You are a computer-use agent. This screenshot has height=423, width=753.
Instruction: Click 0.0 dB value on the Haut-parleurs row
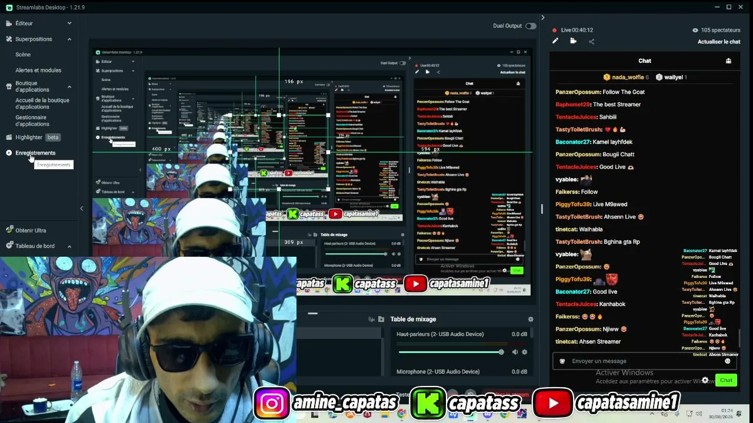point(519,334)
